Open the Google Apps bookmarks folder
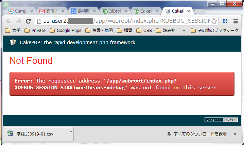This screenshot has width=244, height=145. (x=66, y=31)
